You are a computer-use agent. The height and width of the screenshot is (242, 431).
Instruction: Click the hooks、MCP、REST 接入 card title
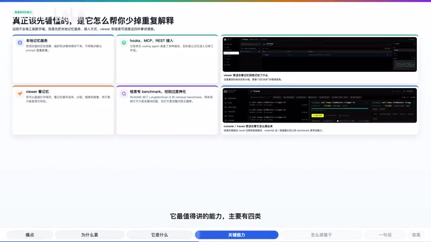click(x=152, y=40)
